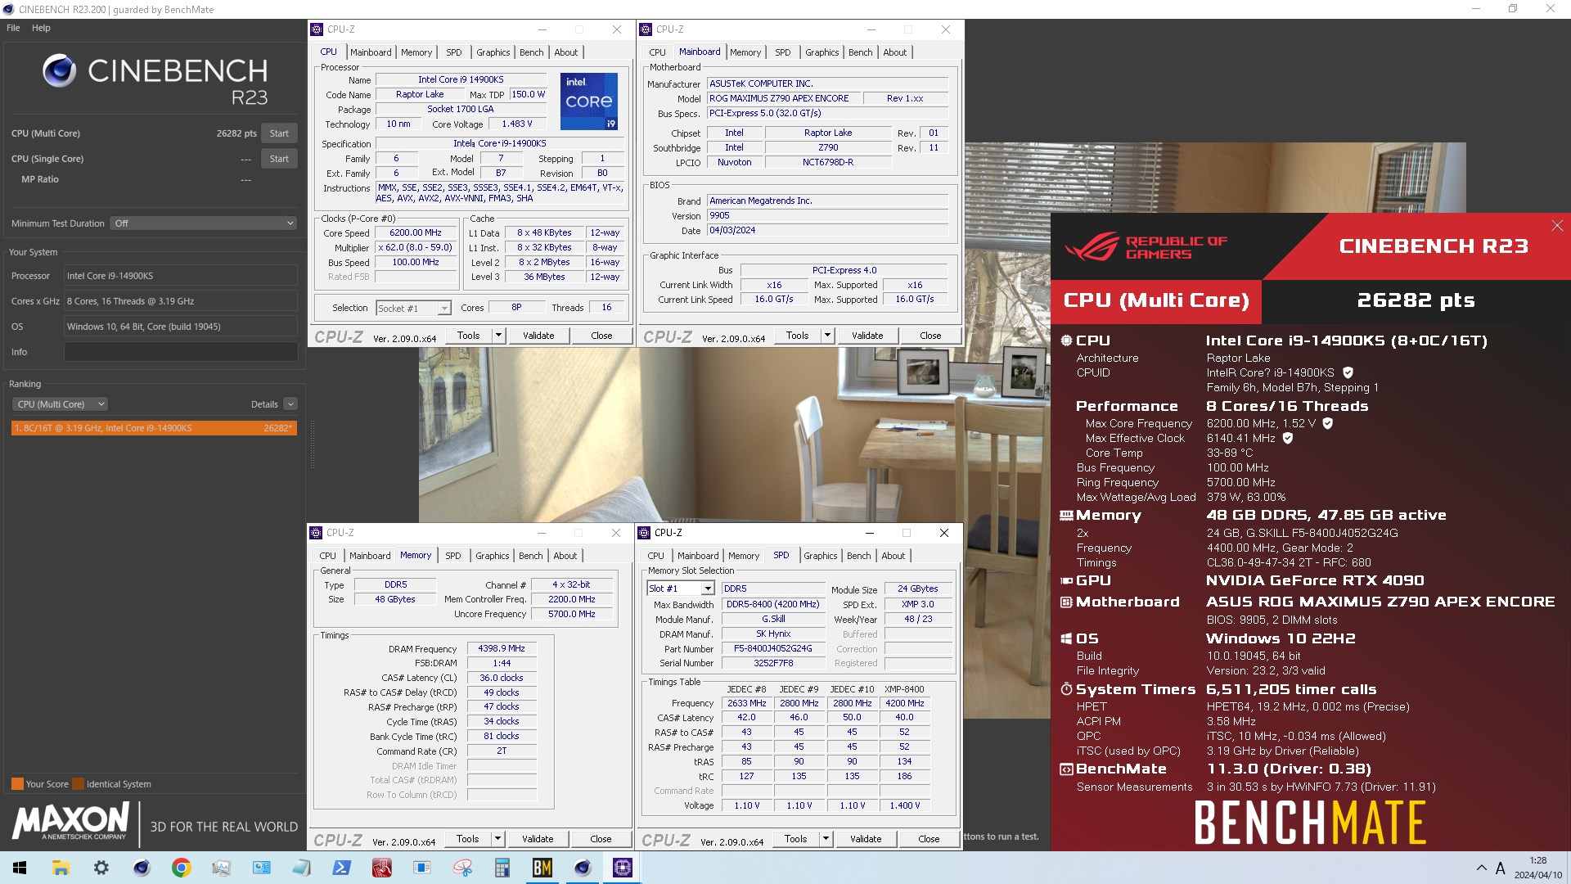Open Tools dropdown arrow in CPU-Z Mainboard window
This screenshot has width=1571, height=884.
tap(827, 336)
